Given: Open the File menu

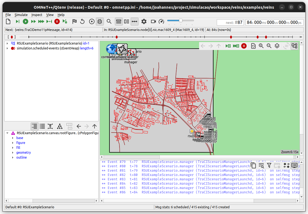Looking at the screenshot, I should point(8,15).
